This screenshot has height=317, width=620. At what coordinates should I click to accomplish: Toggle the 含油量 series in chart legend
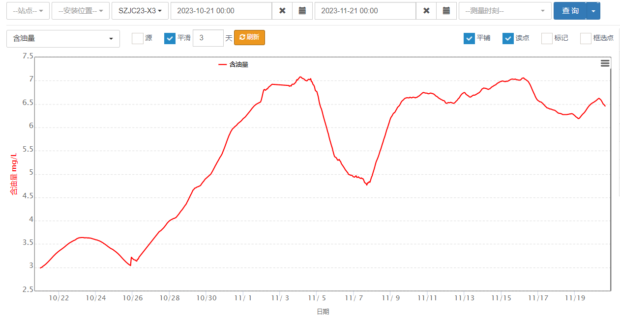click(234, 64)
